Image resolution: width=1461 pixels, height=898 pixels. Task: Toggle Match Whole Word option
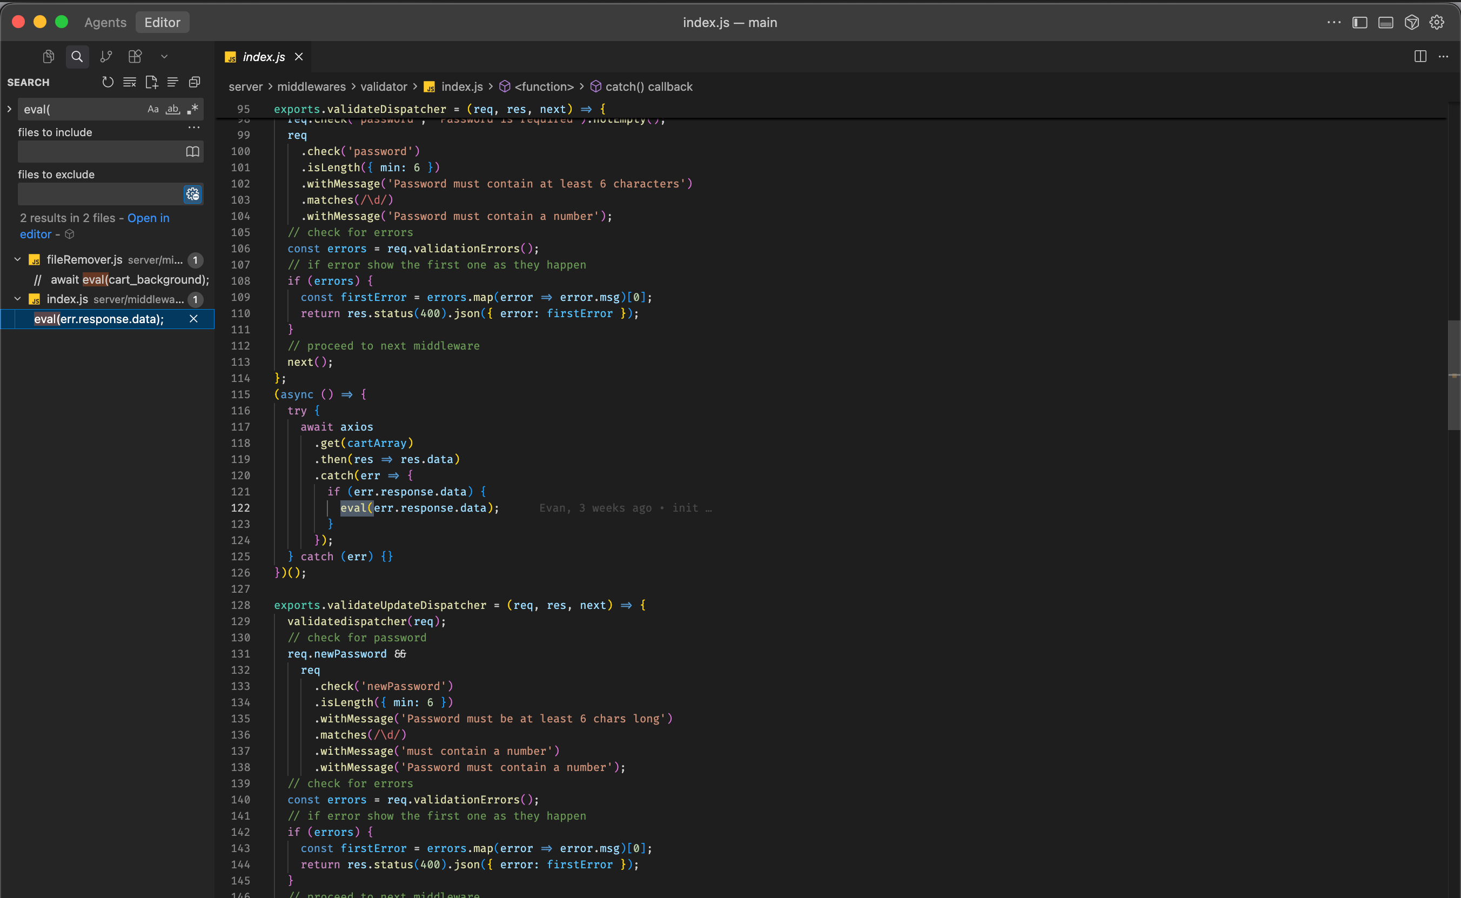[173, 109]
